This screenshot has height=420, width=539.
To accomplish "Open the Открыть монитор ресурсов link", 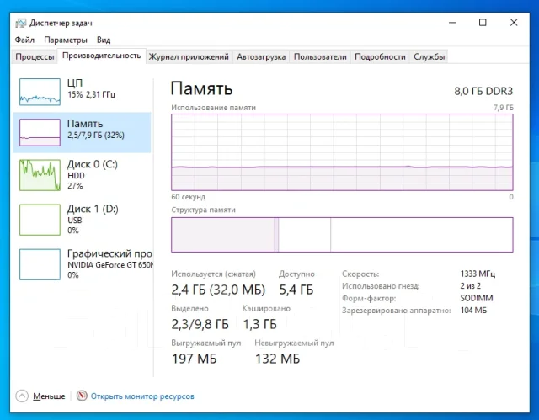I will tap(142, 396).
